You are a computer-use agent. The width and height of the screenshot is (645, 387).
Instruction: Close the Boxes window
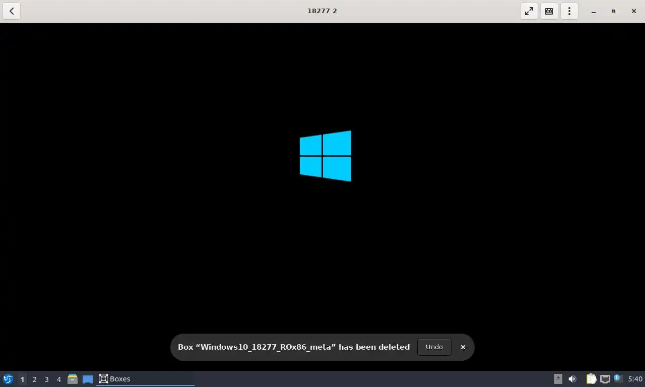pos(634,11)
